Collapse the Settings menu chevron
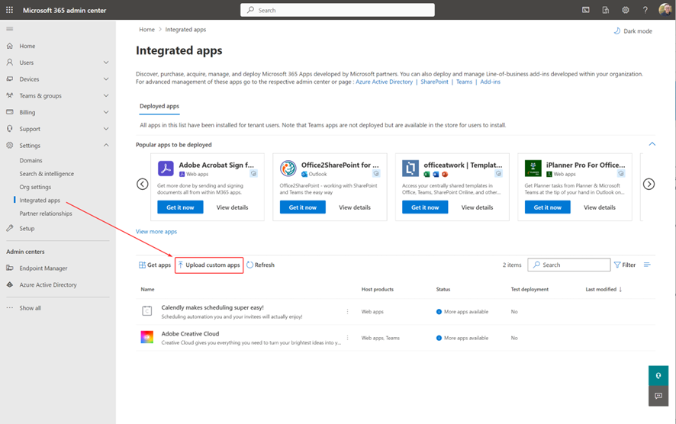 click(106, 145)
